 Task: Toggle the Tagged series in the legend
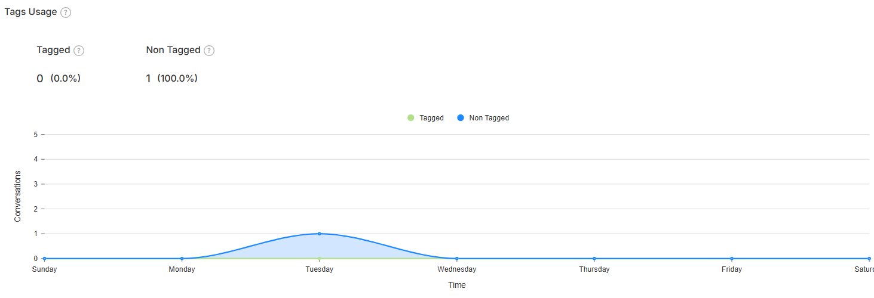tap(425, 118)
